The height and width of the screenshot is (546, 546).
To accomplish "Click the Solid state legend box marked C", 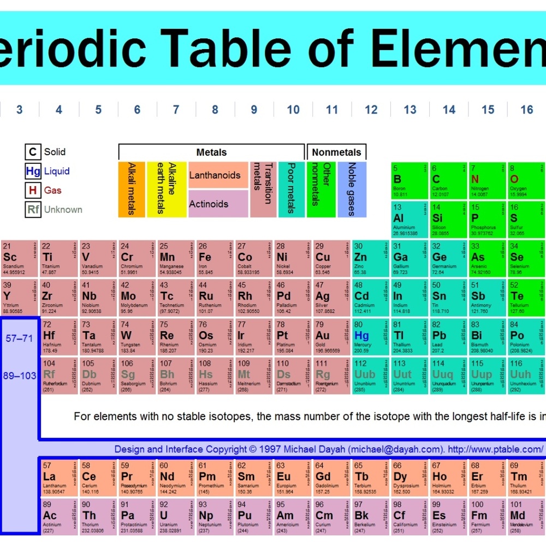I will 33,152.
